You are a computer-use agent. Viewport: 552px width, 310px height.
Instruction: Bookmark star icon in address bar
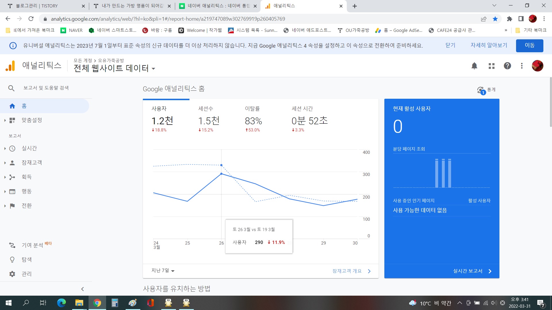coord(495,19)
